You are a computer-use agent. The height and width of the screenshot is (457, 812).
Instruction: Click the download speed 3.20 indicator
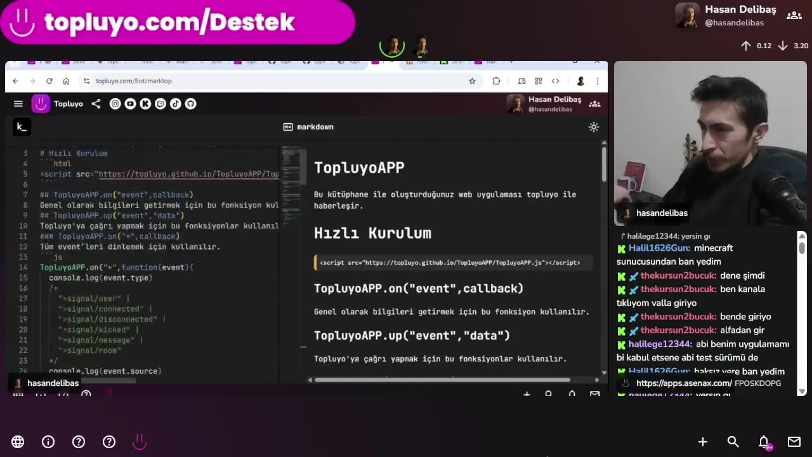pyautogui.click(x=793, y=46)
